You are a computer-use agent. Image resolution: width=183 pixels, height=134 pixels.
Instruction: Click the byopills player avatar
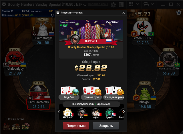point(110,112)
